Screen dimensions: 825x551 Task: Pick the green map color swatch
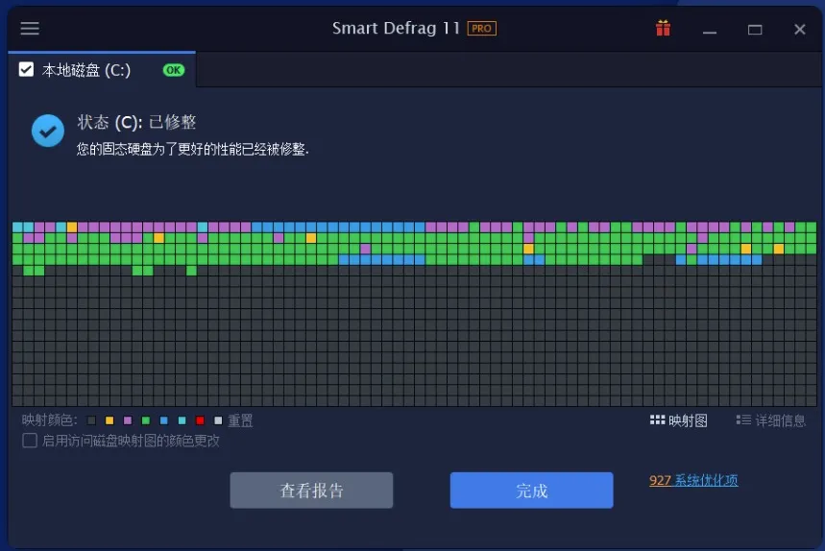point(146,420)
